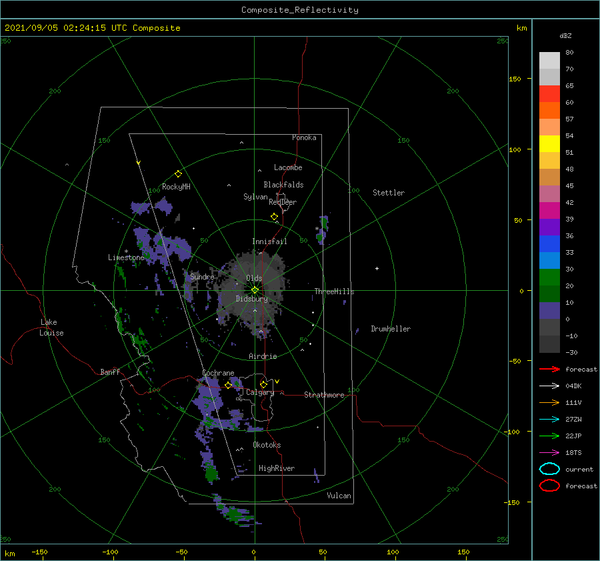
Task: Click the Lake Louise label
Action: click(x=51, y=328)
